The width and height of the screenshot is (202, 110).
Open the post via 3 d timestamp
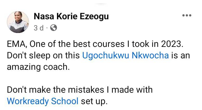pos(39,28)
